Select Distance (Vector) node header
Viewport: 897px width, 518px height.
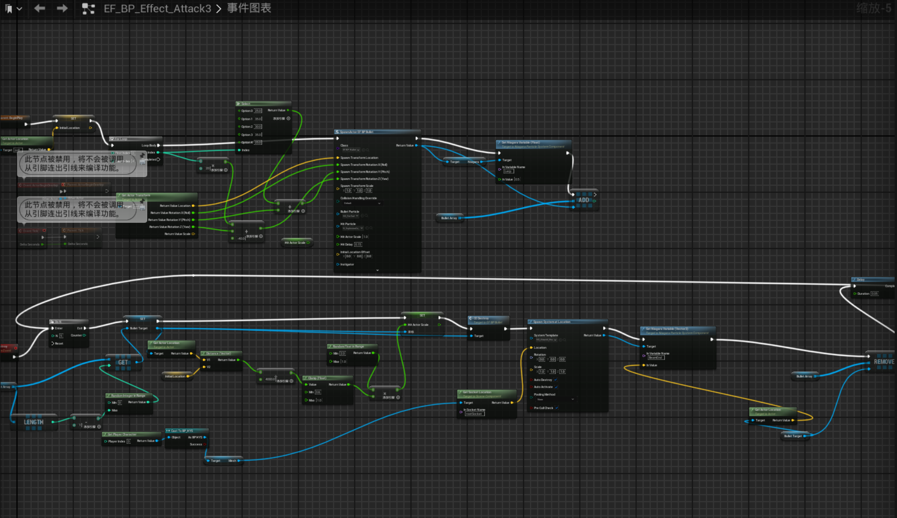tap(221, 353)
